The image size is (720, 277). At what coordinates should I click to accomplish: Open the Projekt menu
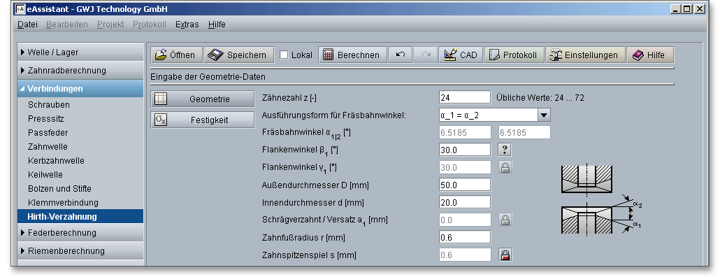pyautogui.click(x=110, y=24)
